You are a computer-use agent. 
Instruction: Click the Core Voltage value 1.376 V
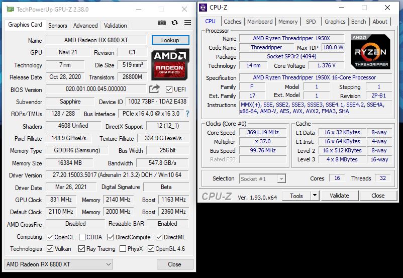pyautogui.click(x=326, y=65)
